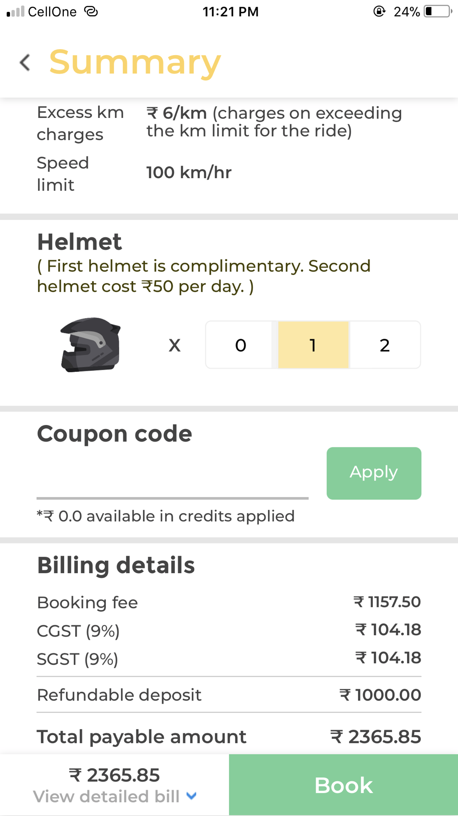458x816 pixels.
Task: Tap the cellular signal bars icon
Action: point(15,11)
